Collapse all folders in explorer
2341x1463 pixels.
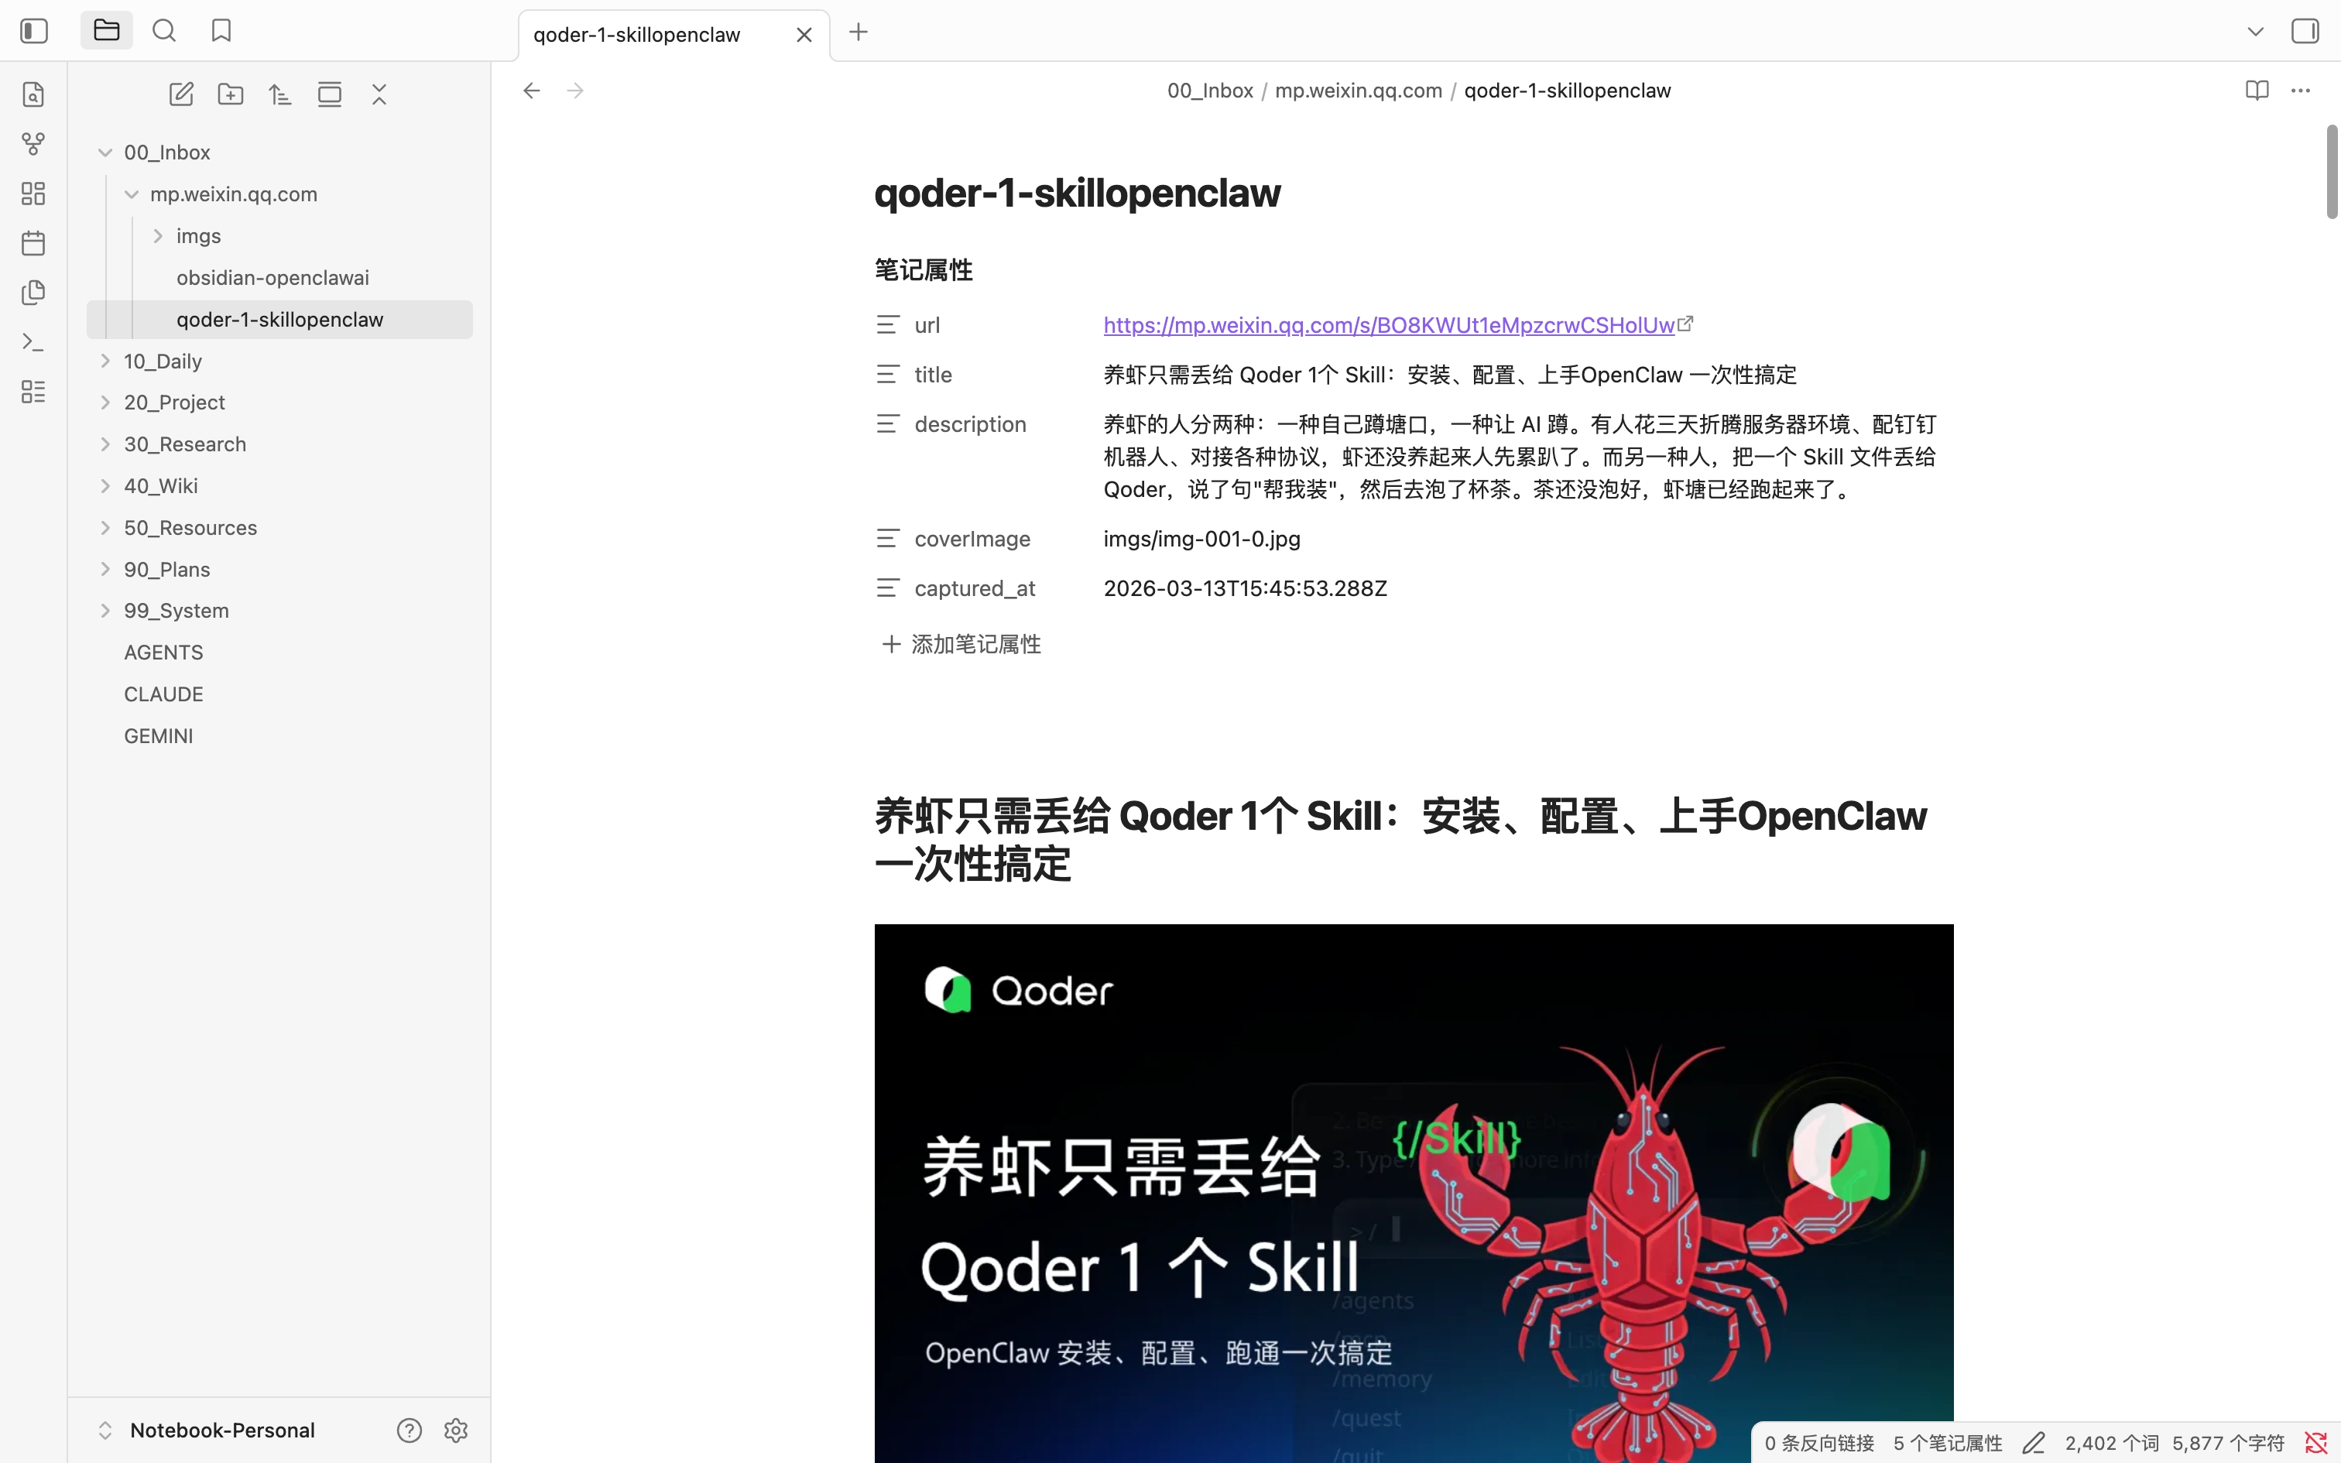pos(379,94)
